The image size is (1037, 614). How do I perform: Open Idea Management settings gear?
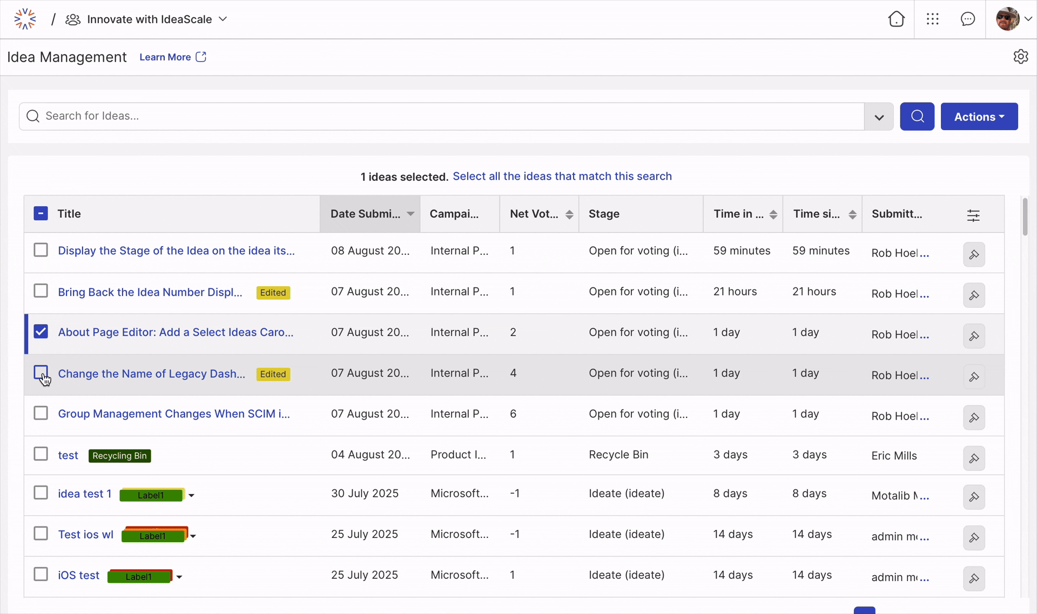[1020, 57]
